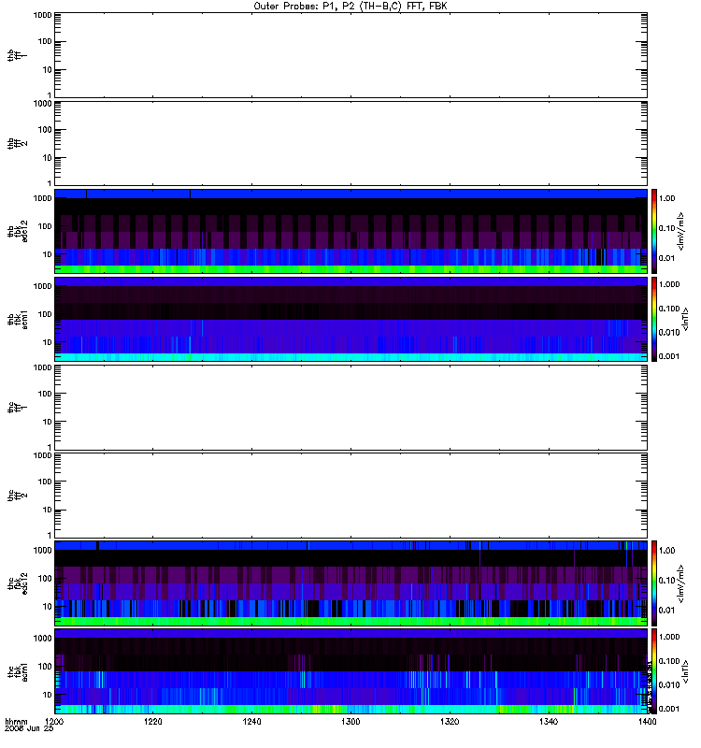The height and width of the screenshot is (748, 701).
Task: Click the "1240" time axis label
Action: (251, 722)
